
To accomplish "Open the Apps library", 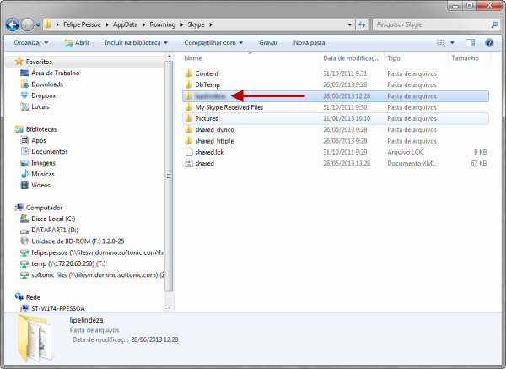I will [x=39, y=140].
